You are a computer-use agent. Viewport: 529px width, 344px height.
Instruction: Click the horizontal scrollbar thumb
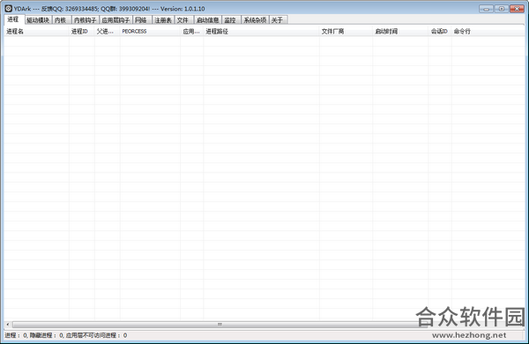(x=220, y=325)
